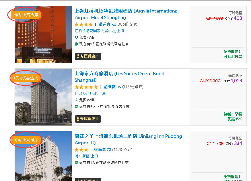Click 每晚低至 label above CNY 1,023
The image size is (251, 181).
click(x=235, y=76)
